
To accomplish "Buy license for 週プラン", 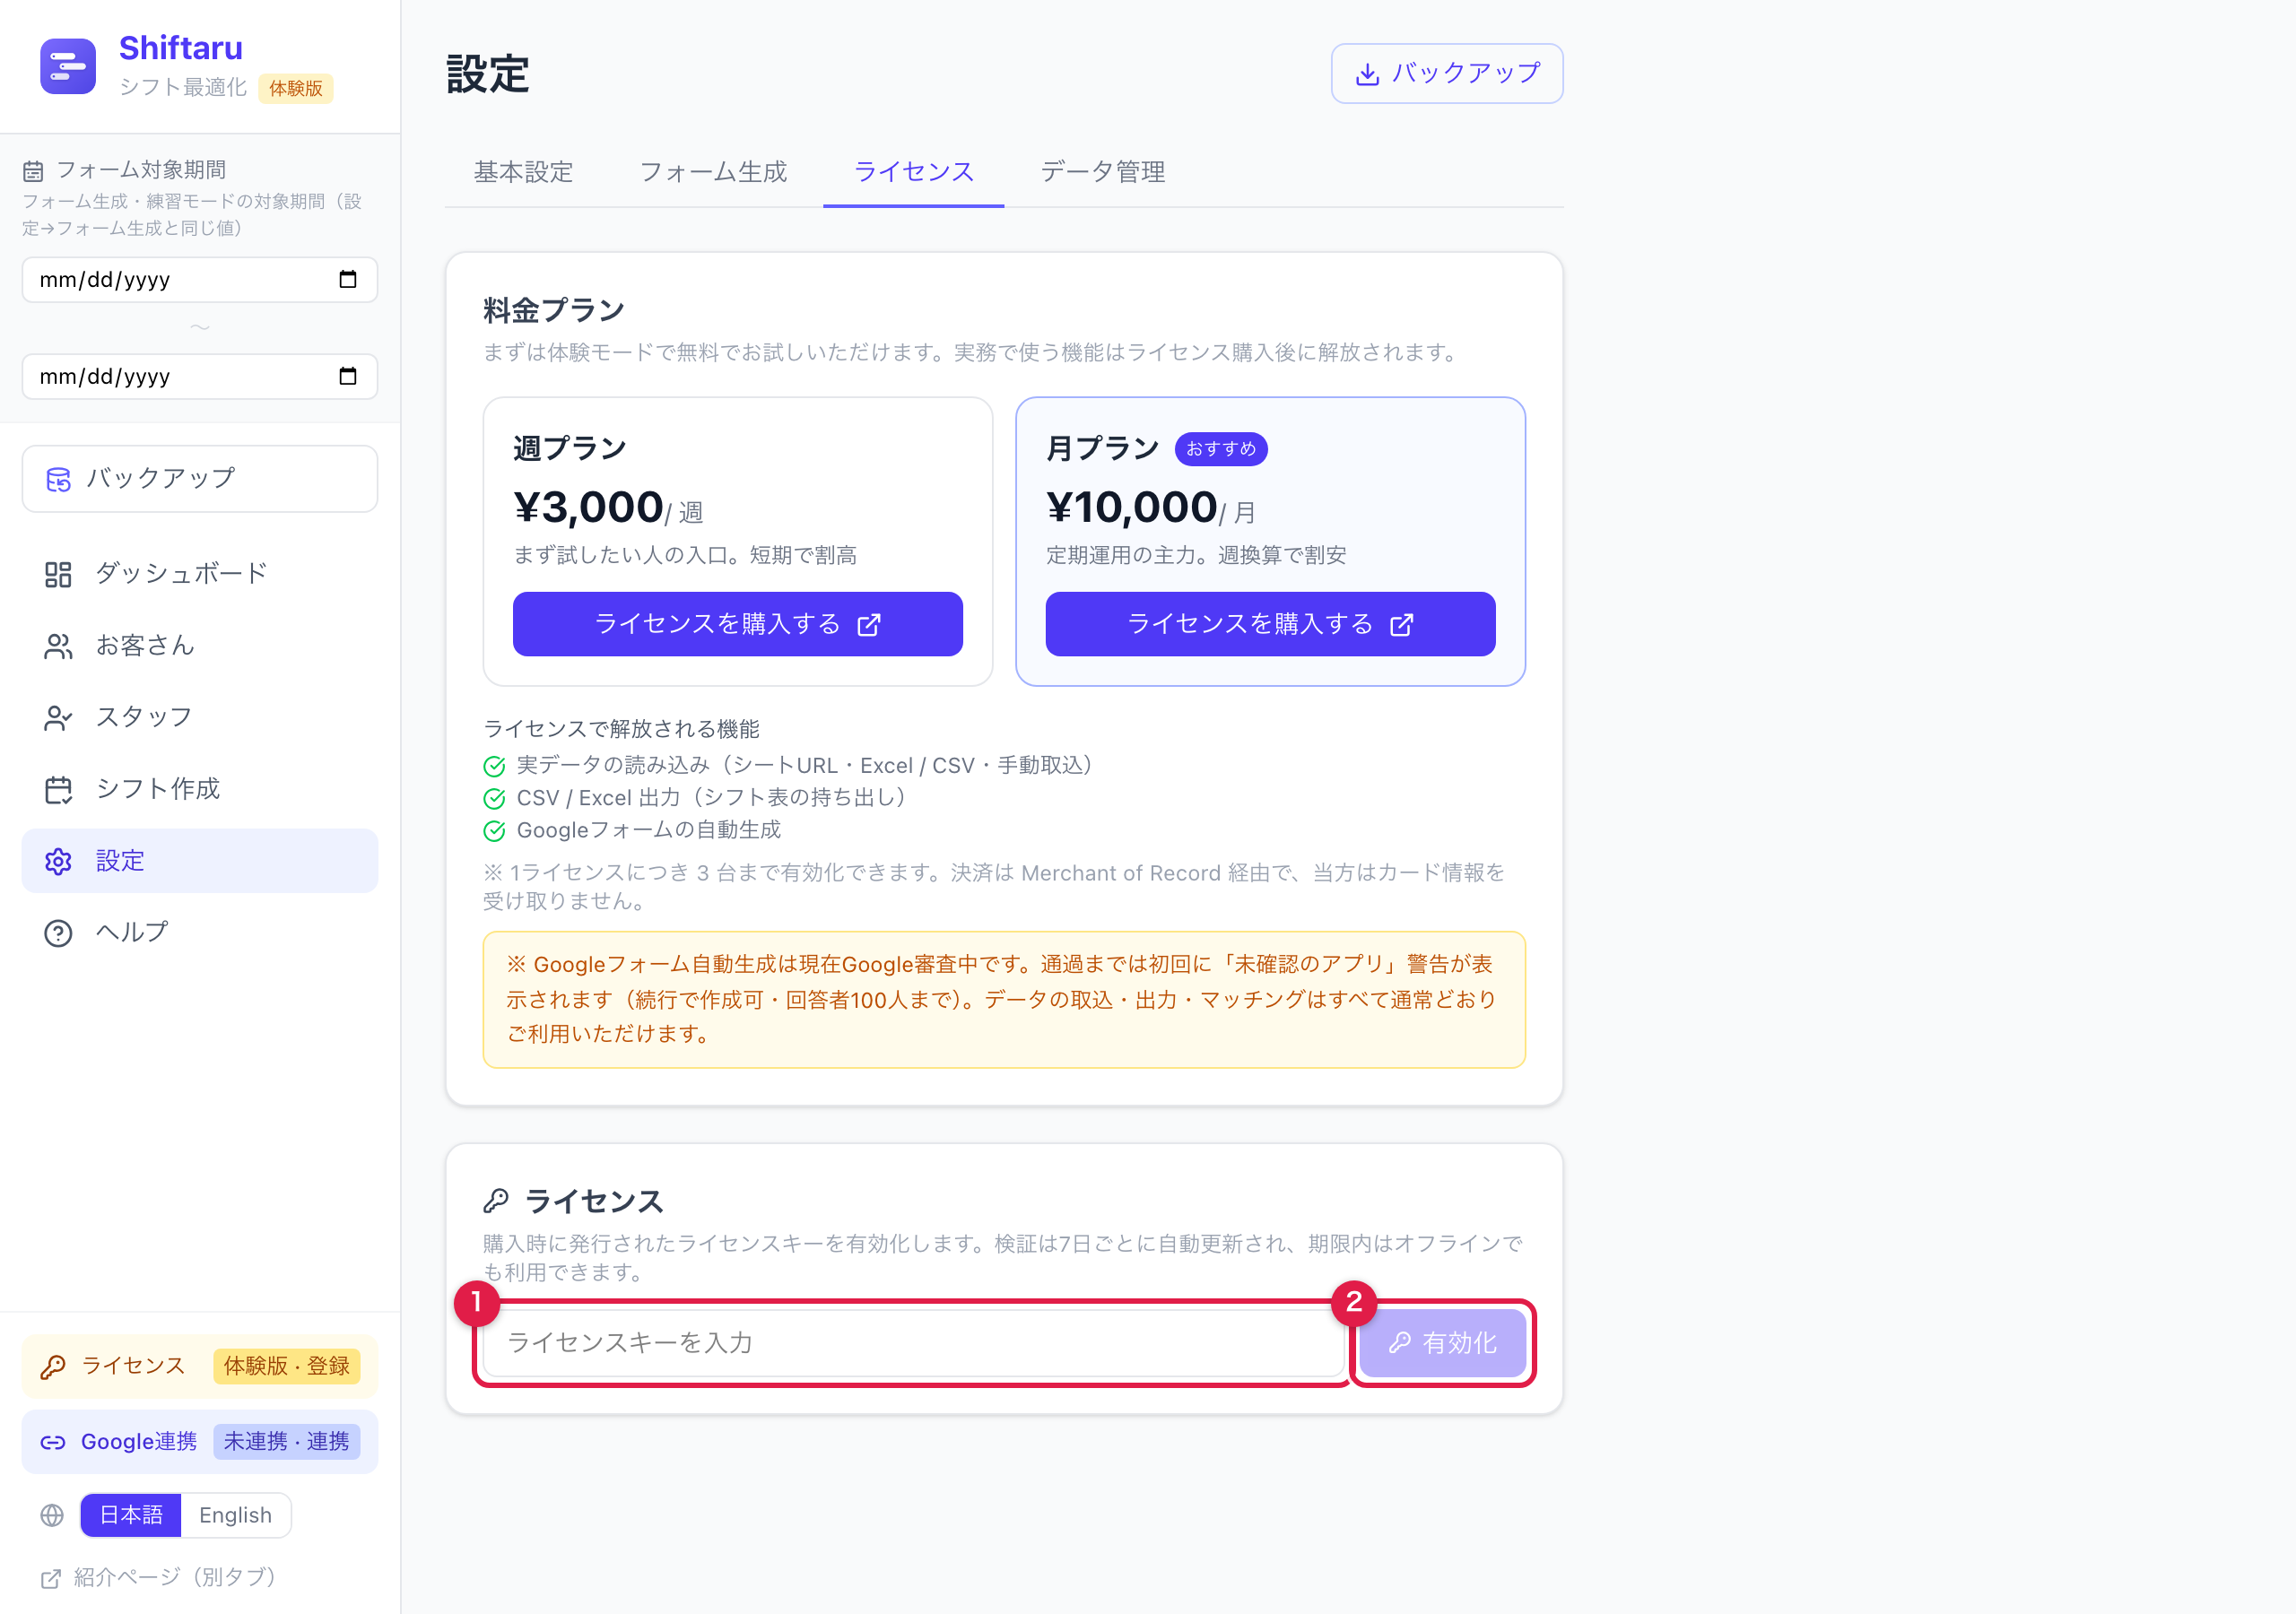I will pos(738,624).
